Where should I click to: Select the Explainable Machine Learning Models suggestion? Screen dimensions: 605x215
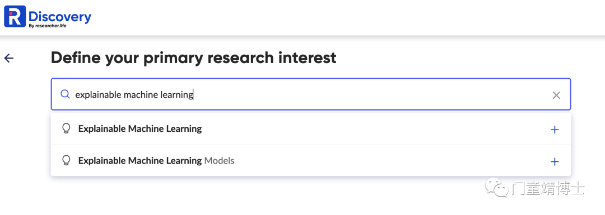tap(310, 160)
